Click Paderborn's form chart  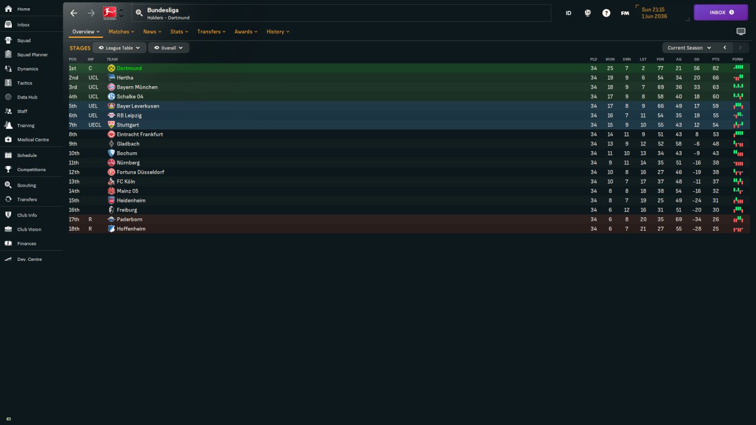[738, 219]
